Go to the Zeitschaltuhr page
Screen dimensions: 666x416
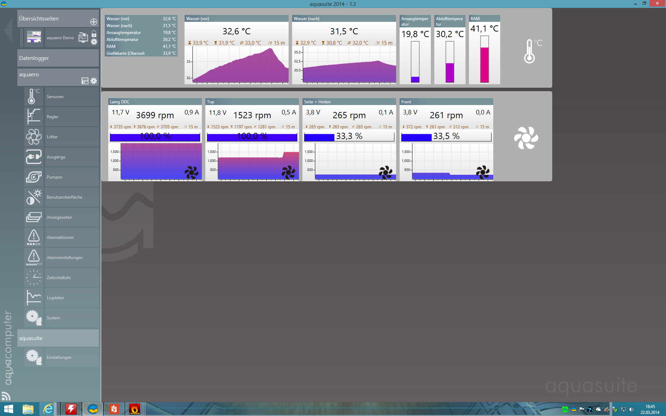[x=59, y=278]
